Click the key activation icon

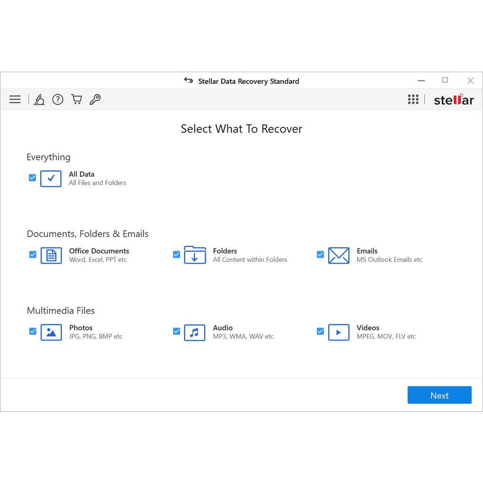pos(95,100)
